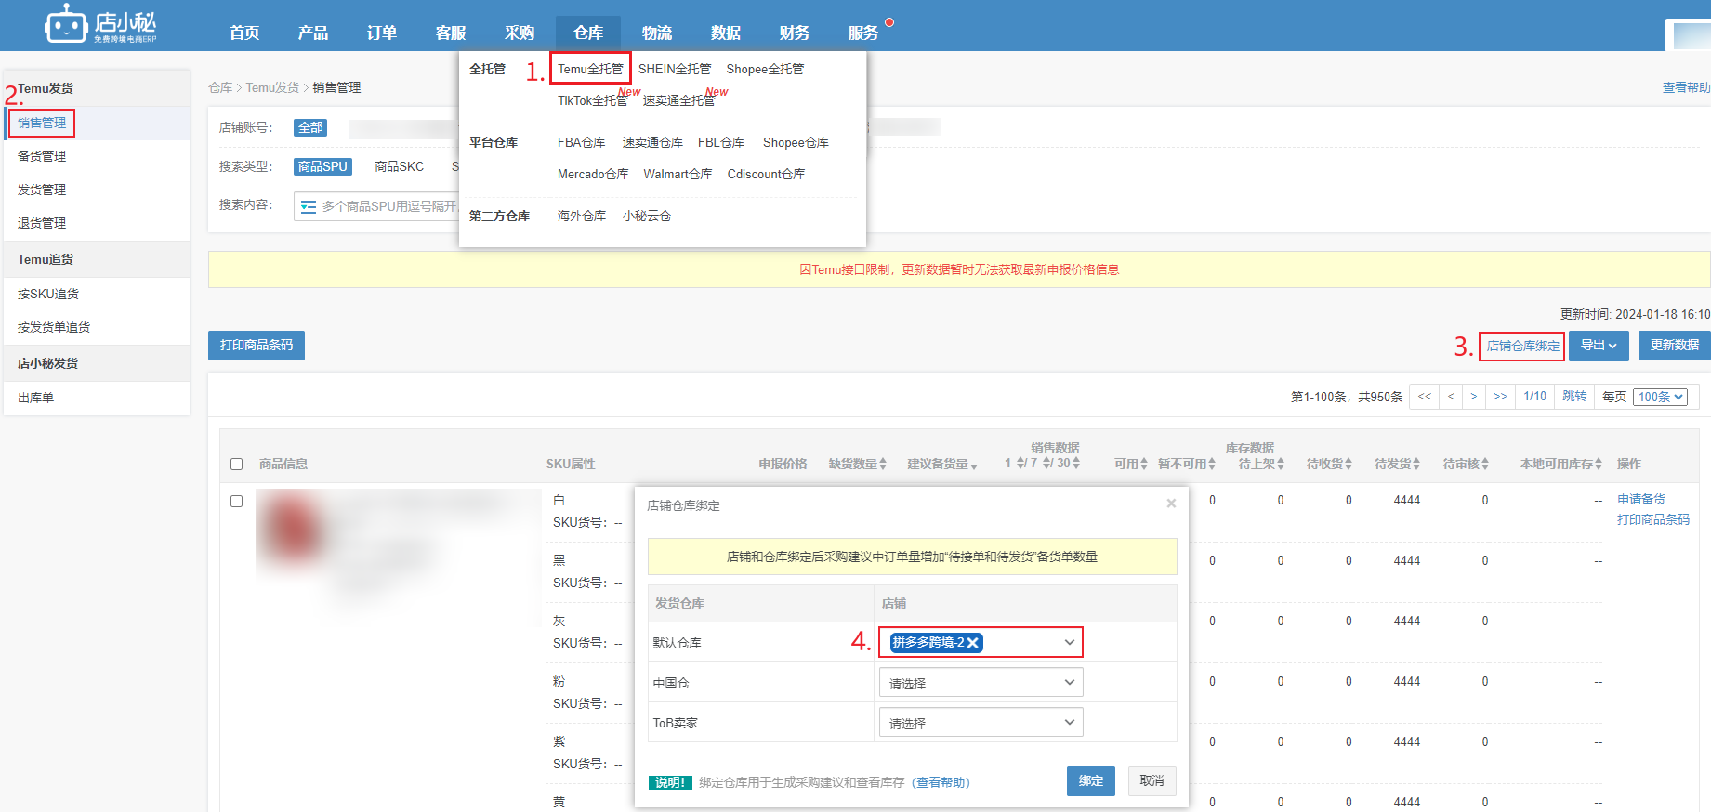This screenshot has height=812, width=1711.
Task: Choose 海外仓库 menu entry
Action: tap(582, 216)
